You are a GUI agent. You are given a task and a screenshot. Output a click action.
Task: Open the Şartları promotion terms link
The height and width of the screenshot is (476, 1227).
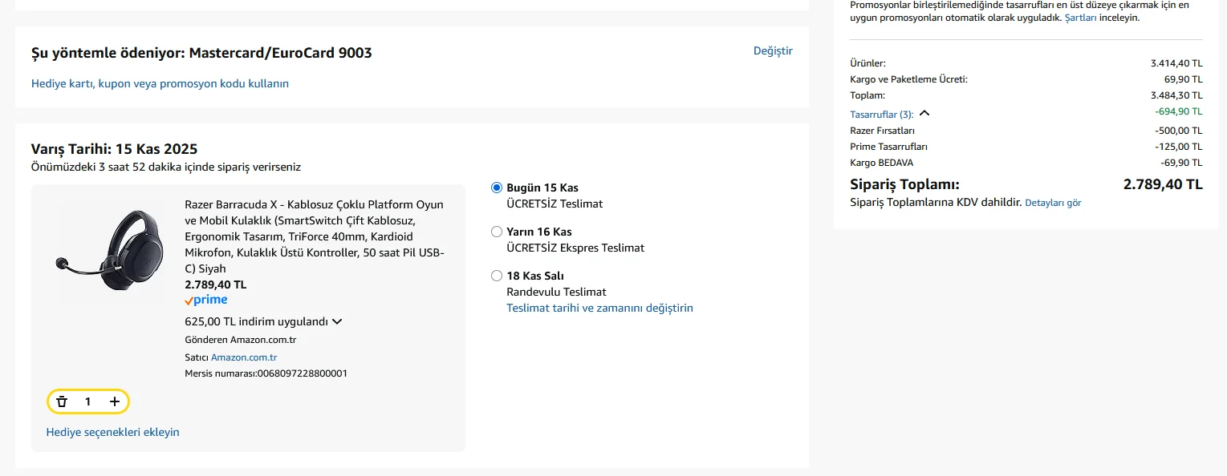pos(1080,17)
